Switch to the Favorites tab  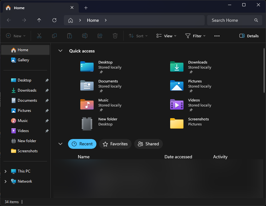[115, 144]
